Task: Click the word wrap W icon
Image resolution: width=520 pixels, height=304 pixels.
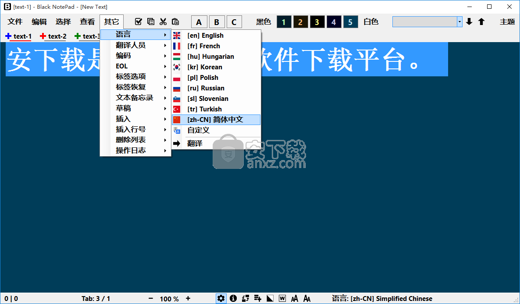Action: (282, 298)
